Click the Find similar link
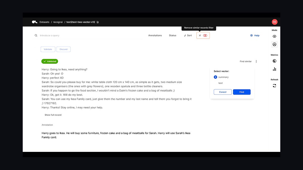The image size is (303, 170). coord(246,61)
